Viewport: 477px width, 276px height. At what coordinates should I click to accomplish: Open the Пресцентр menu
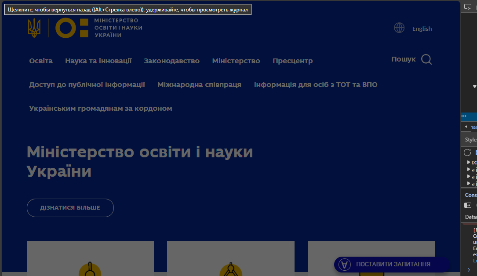coord(293,61)
